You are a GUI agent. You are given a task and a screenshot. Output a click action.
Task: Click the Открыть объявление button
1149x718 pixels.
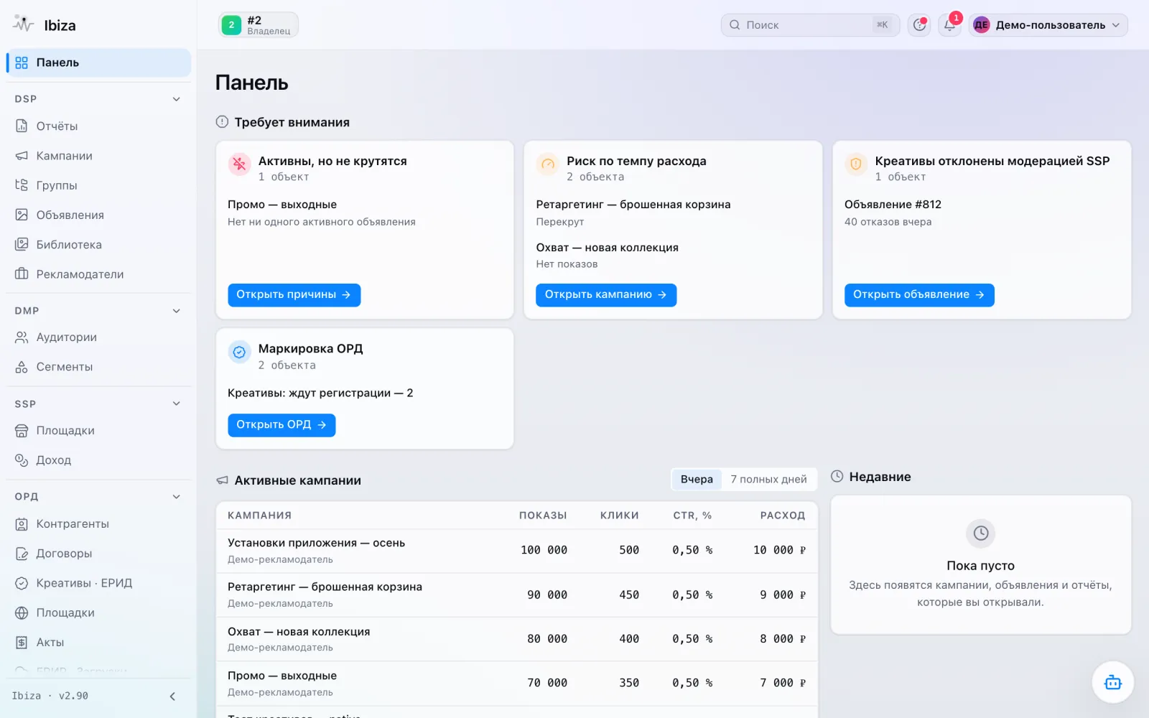point(919,295)
